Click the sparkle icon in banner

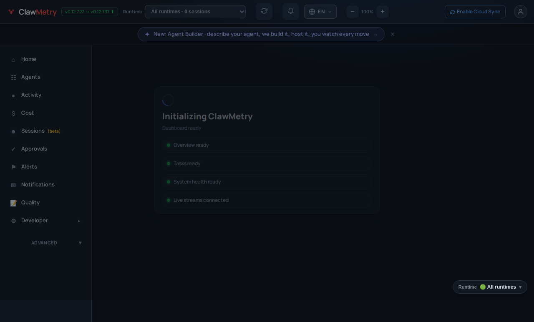pyautogui.click(x=147, y=34)
